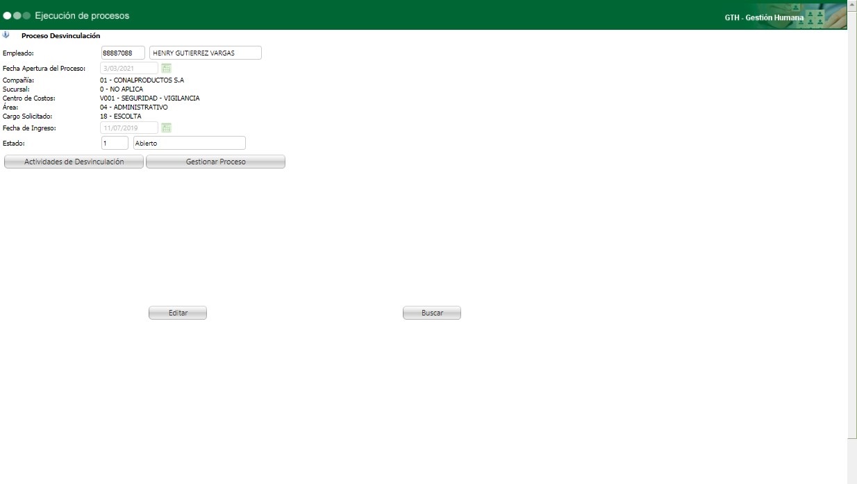Click the Estado label
This screenshot has width=857, height=484.
14,144
